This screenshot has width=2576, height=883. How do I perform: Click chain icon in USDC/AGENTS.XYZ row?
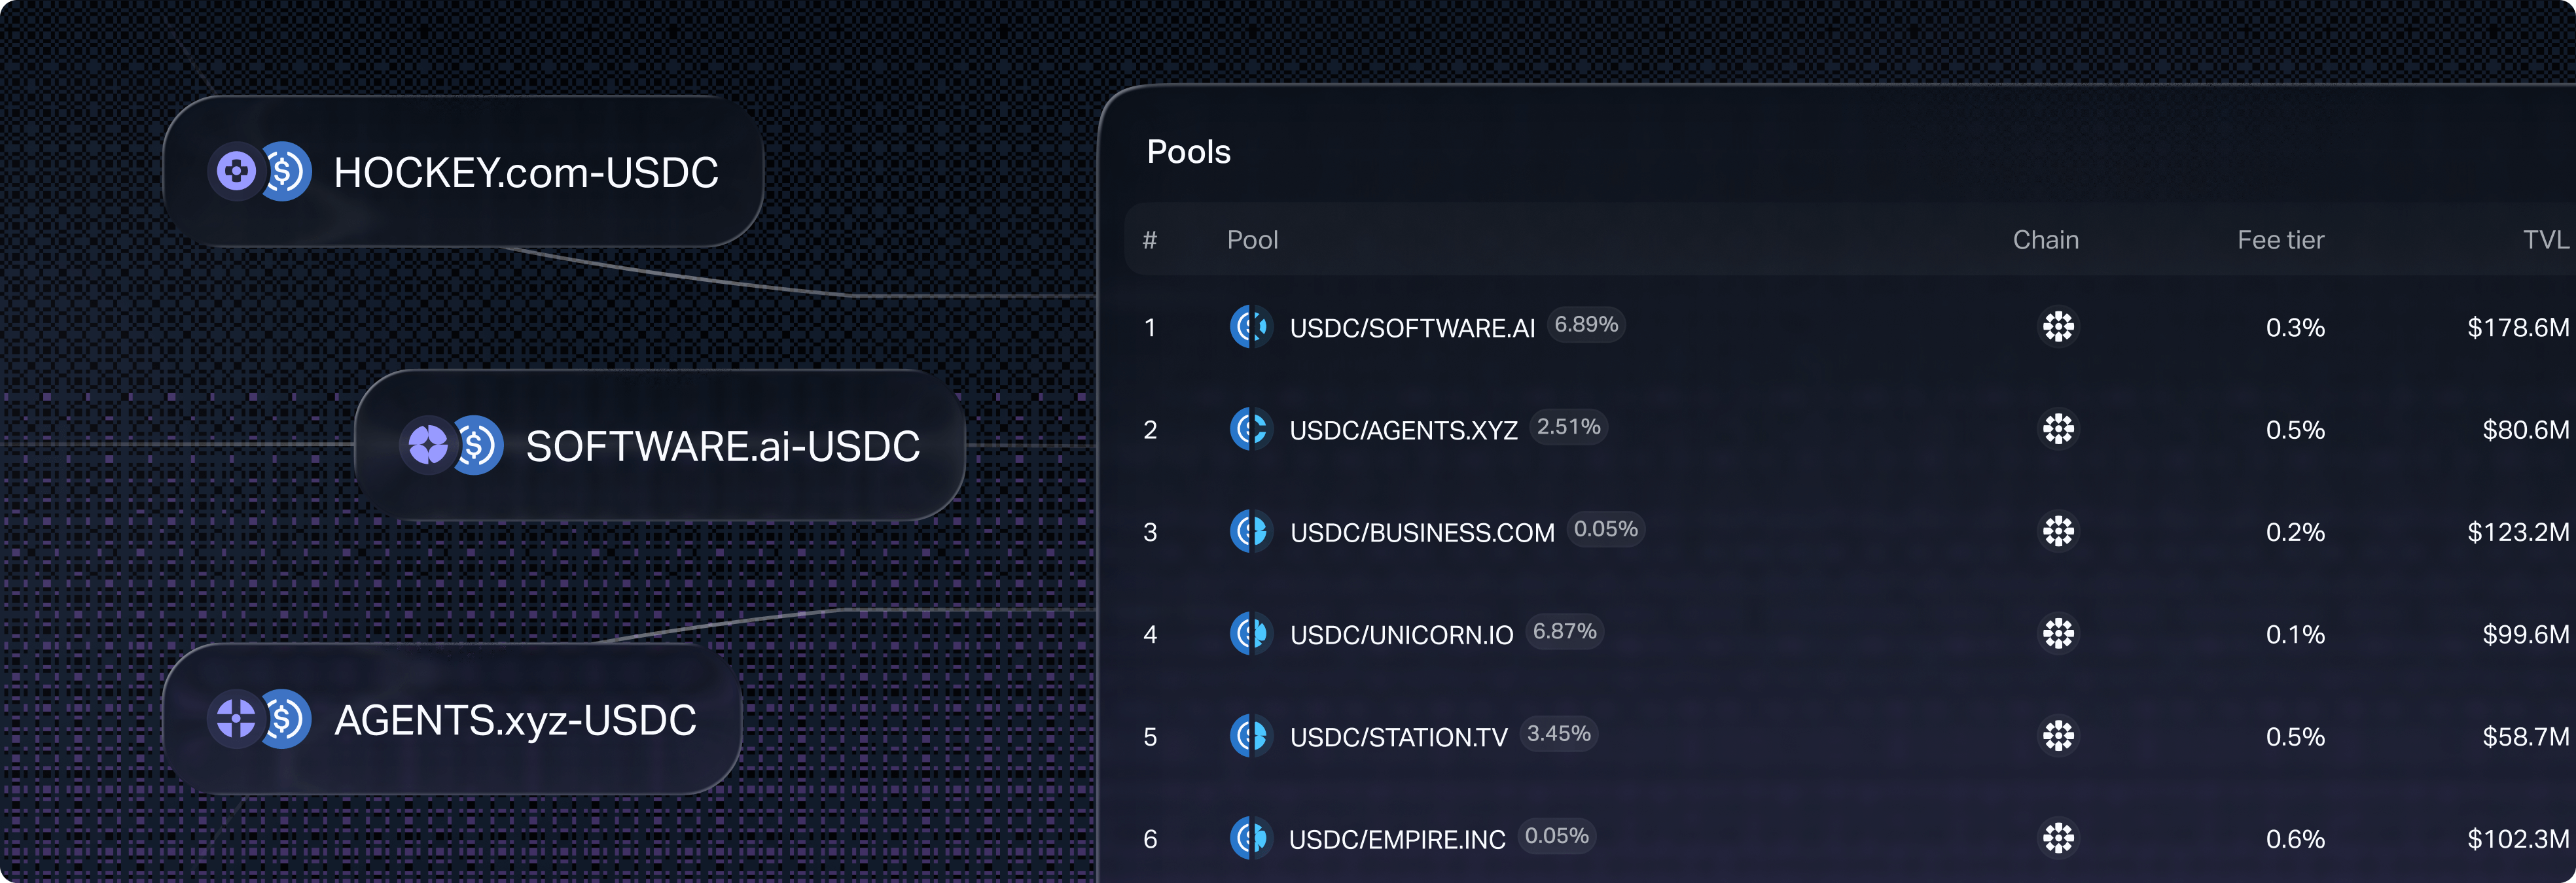[2058, 430]
